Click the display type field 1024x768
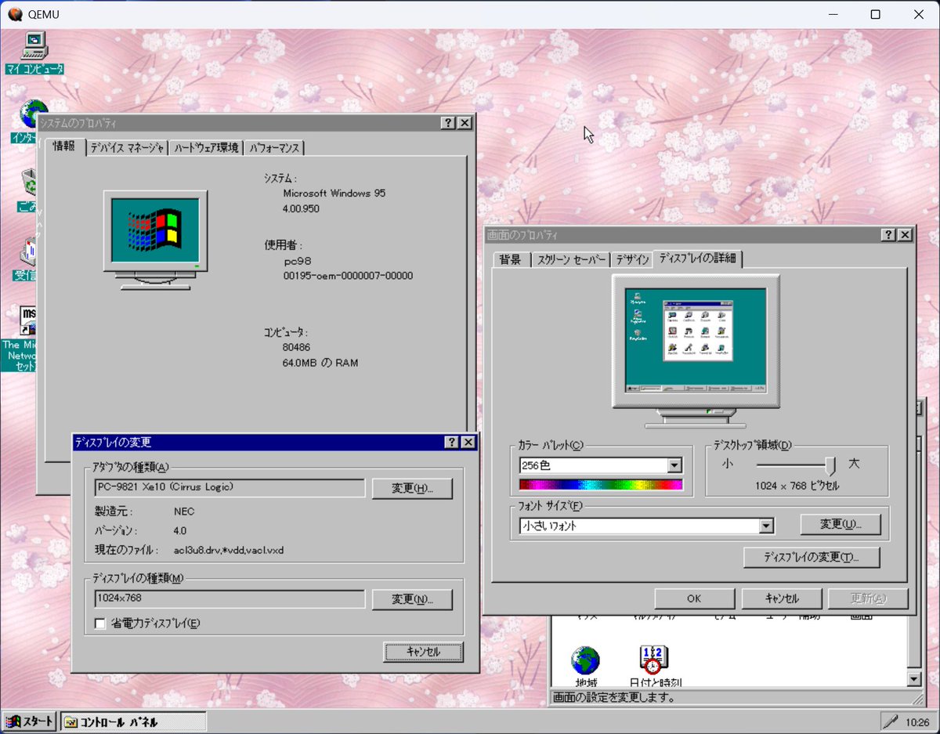The height and width of the screenshot is (734, 940). pyautogui.click(x=230, y=598)
